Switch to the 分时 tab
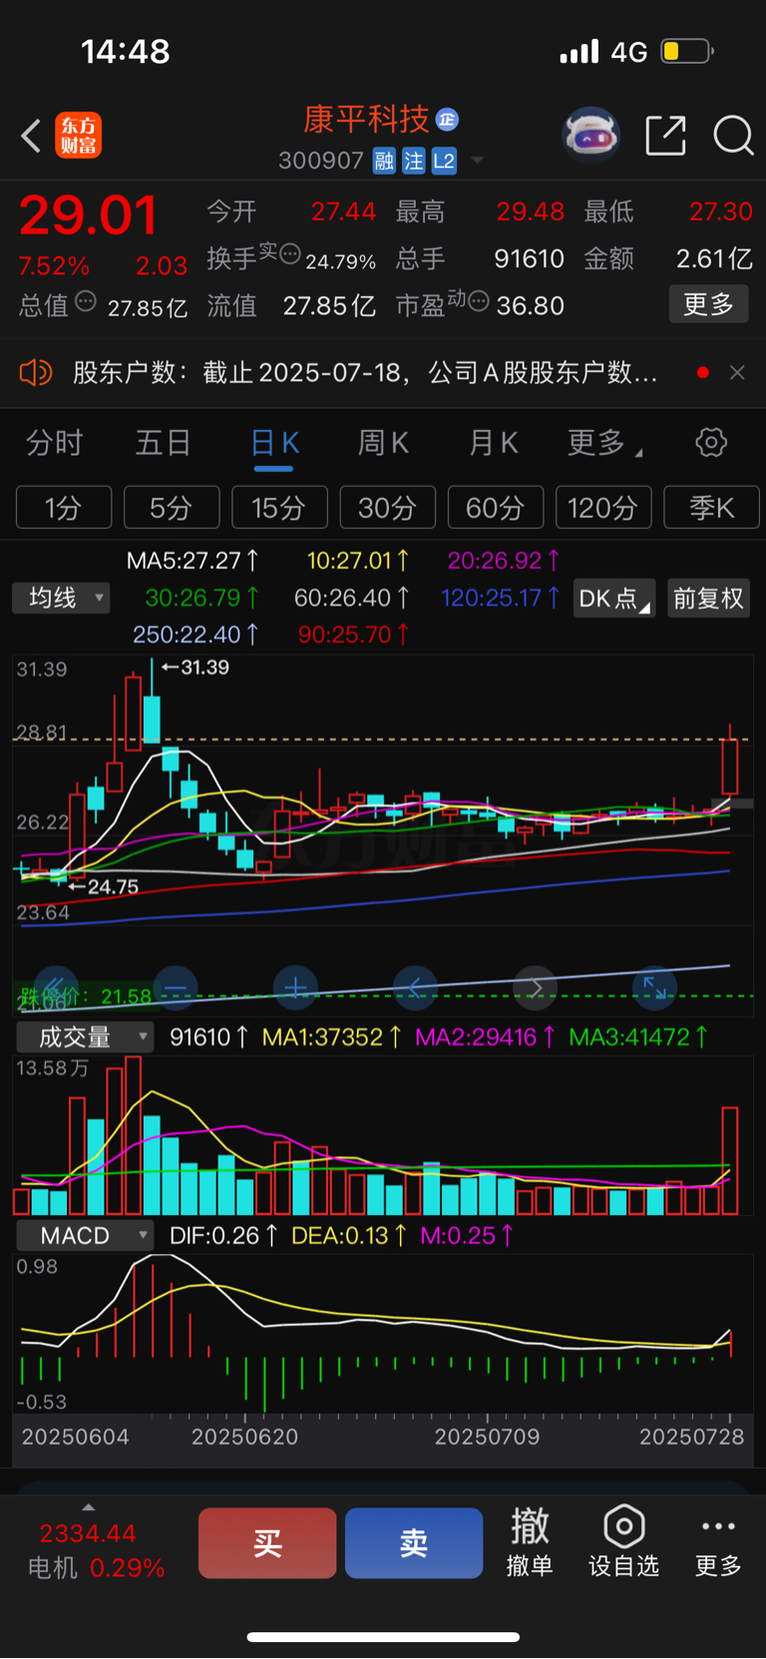 pos(54,442)
